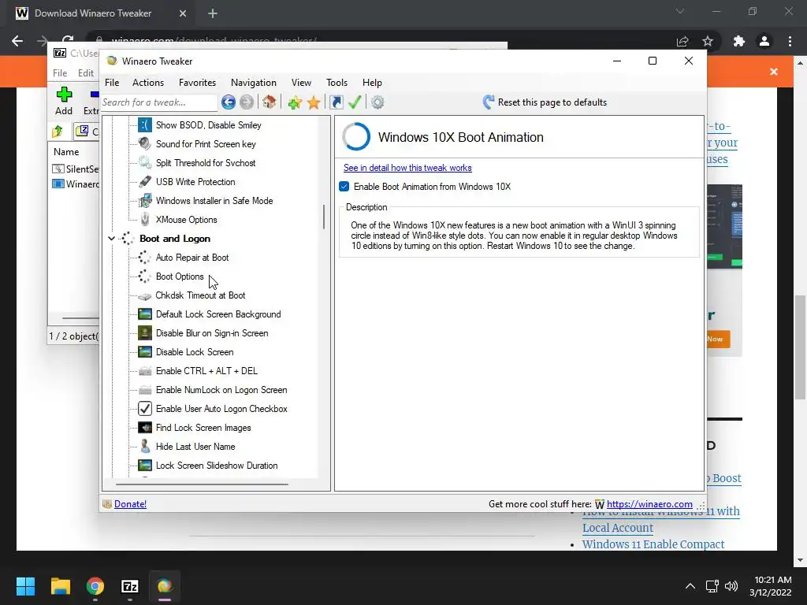Show hidden system tray icons chevron

(690, 586)
